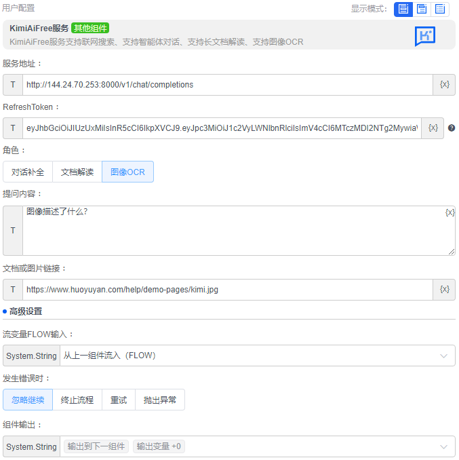Click the 输出变量 +0 tag
459x460 pixels.
click(159, 446)
